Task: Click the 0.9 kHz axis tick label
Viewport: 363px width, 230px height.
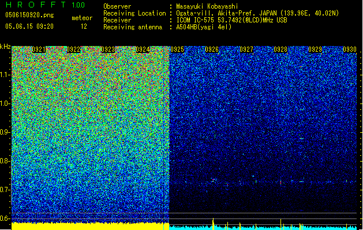Action: [x=5, y=132]
